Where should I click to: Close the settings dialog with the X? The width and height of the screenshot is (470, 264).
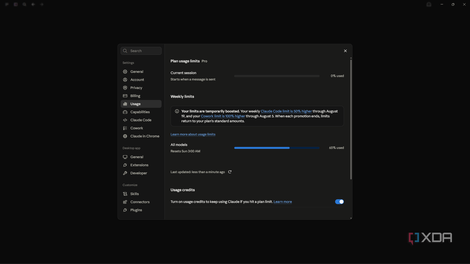(x=345, y=51)
